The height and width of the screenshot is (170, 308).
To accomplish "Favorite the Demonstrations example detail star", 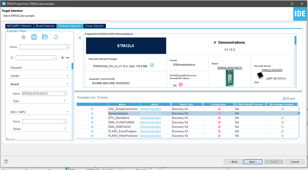I will point(80,38).
